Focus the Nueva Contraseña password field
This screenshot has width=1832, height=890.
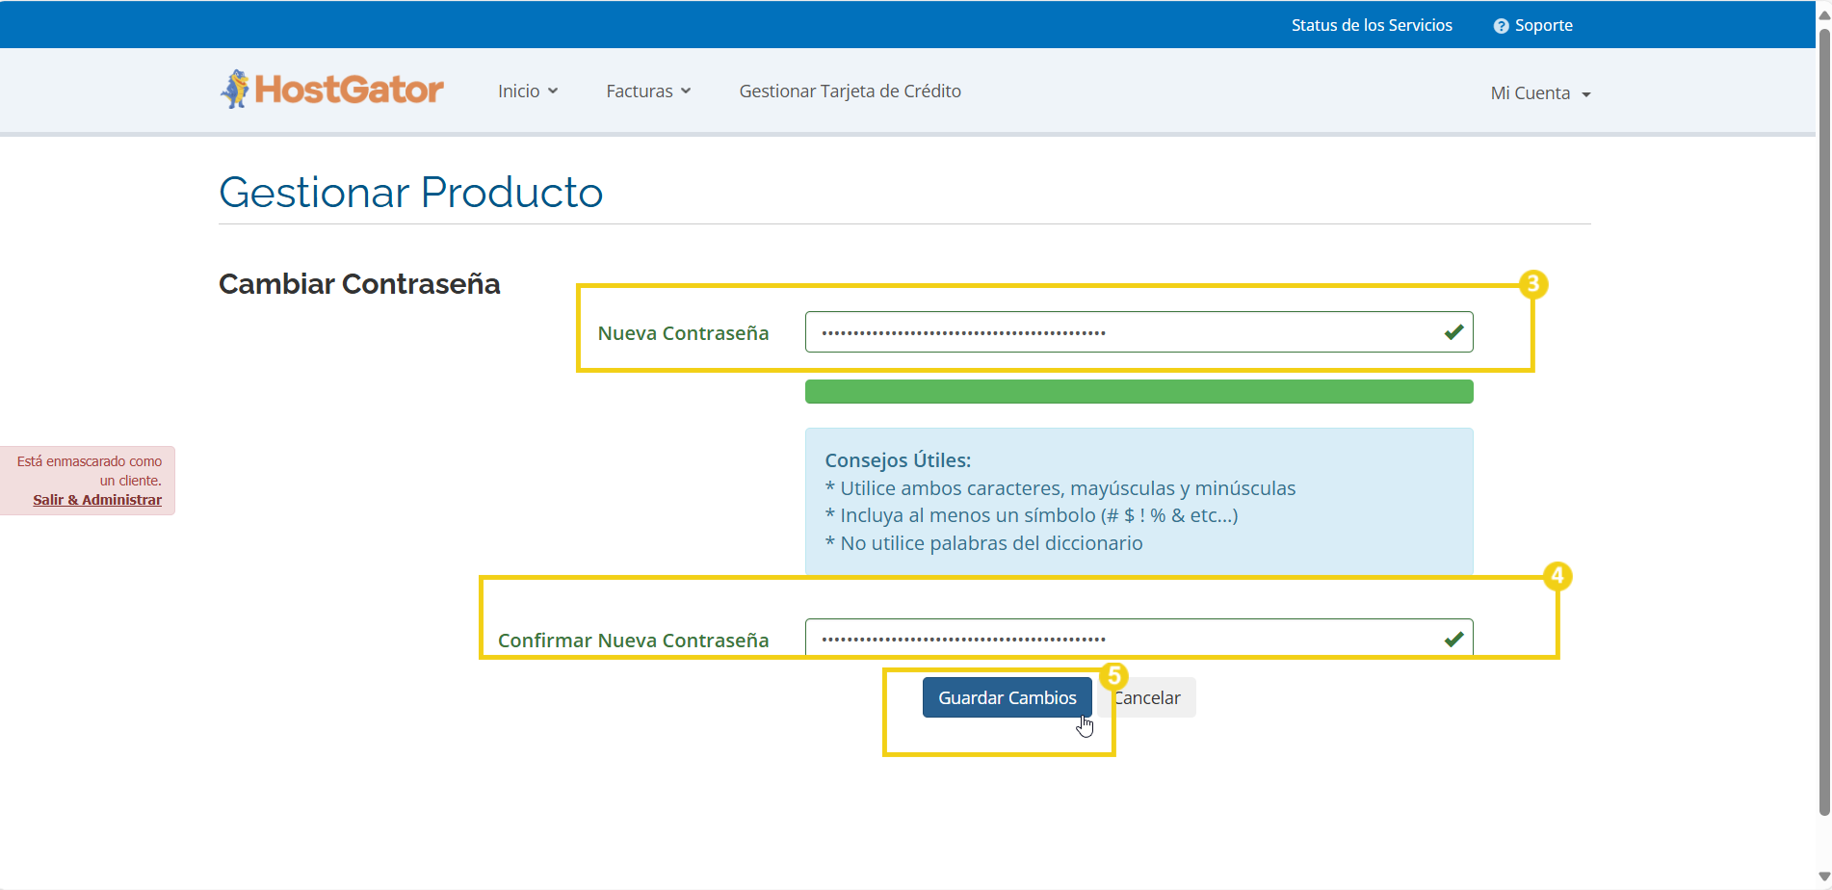tap(1117, 332)
